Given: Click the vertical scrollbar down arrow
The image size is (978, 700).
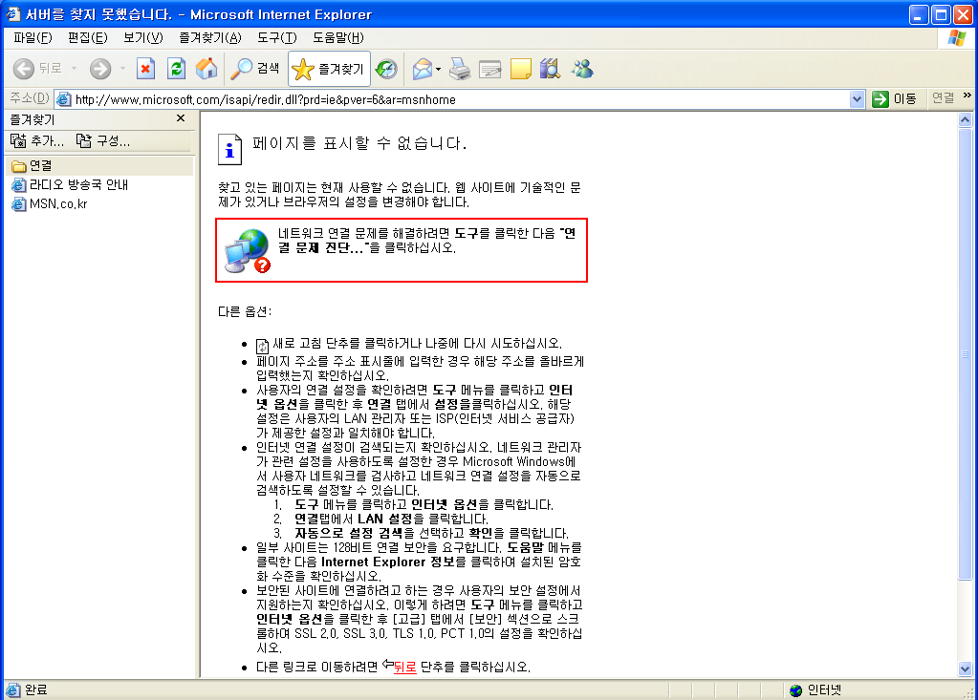Looking at the screenshot, I should [965, 669].
